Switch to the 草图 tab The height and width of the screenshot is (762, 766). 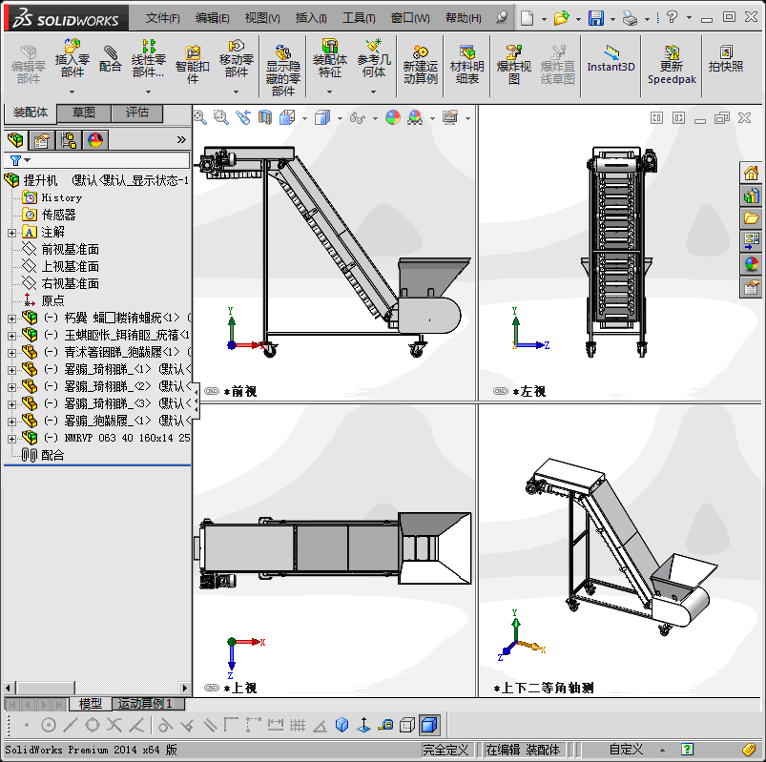[x=84, y=113]
